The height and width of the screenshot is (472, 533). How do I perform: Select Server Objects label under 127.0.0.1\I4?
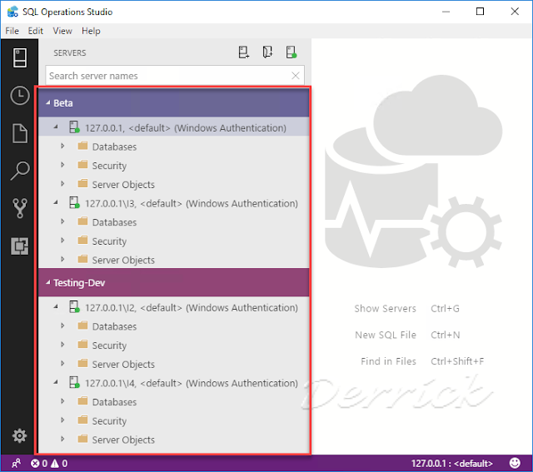[123, 440]
